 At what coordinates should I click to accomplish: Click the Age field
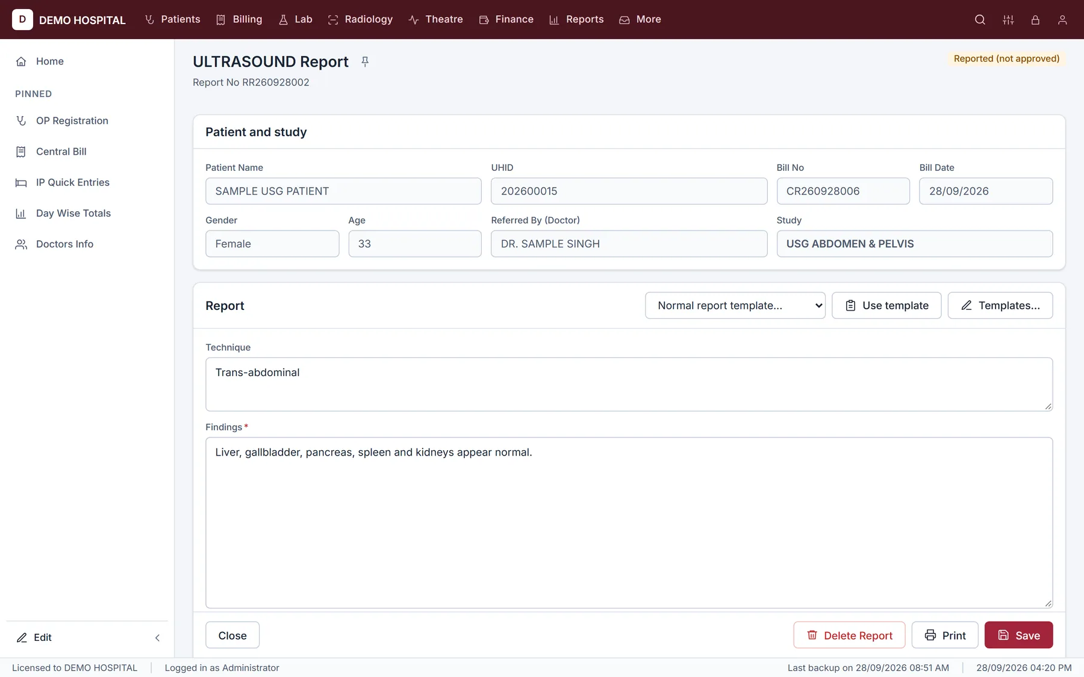pyautogui.click(x=415, y=244)
